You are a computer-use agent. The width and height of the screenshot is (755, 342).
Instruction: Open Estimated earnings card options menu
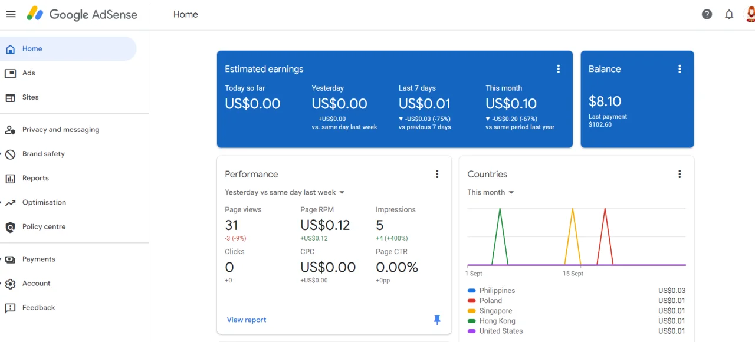pyautogui.click(x=558, y=69)
